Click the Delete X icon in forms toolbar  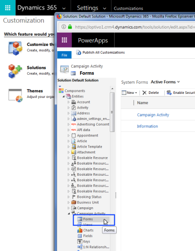coord(144,92)
